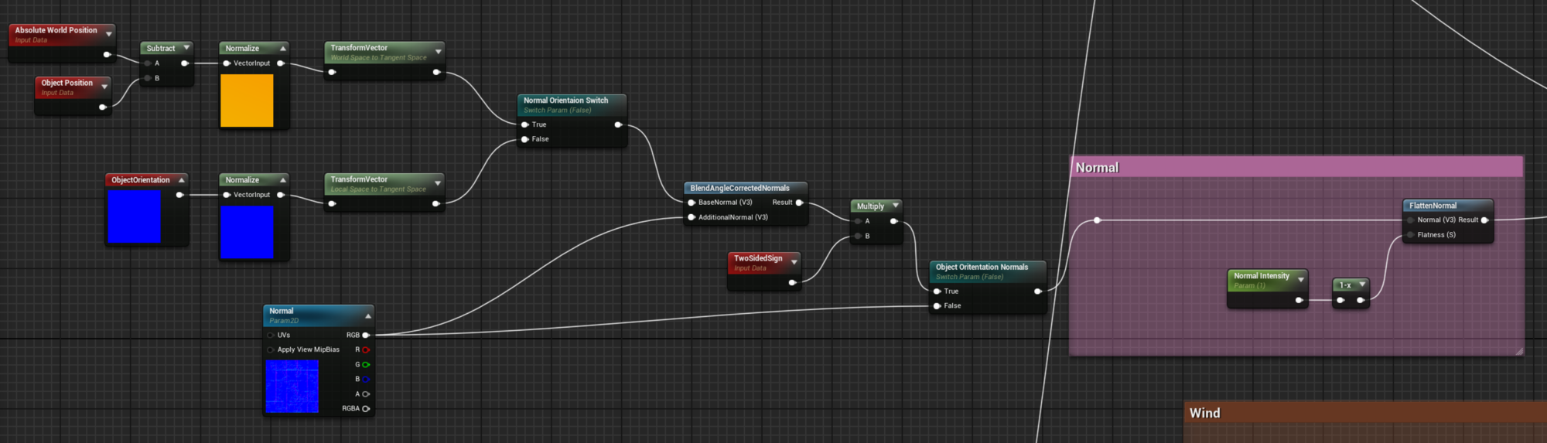Viewport: 1547px width, 443px height.
Task: Click Apply View MipBias input pin
Action: point(271,350)
